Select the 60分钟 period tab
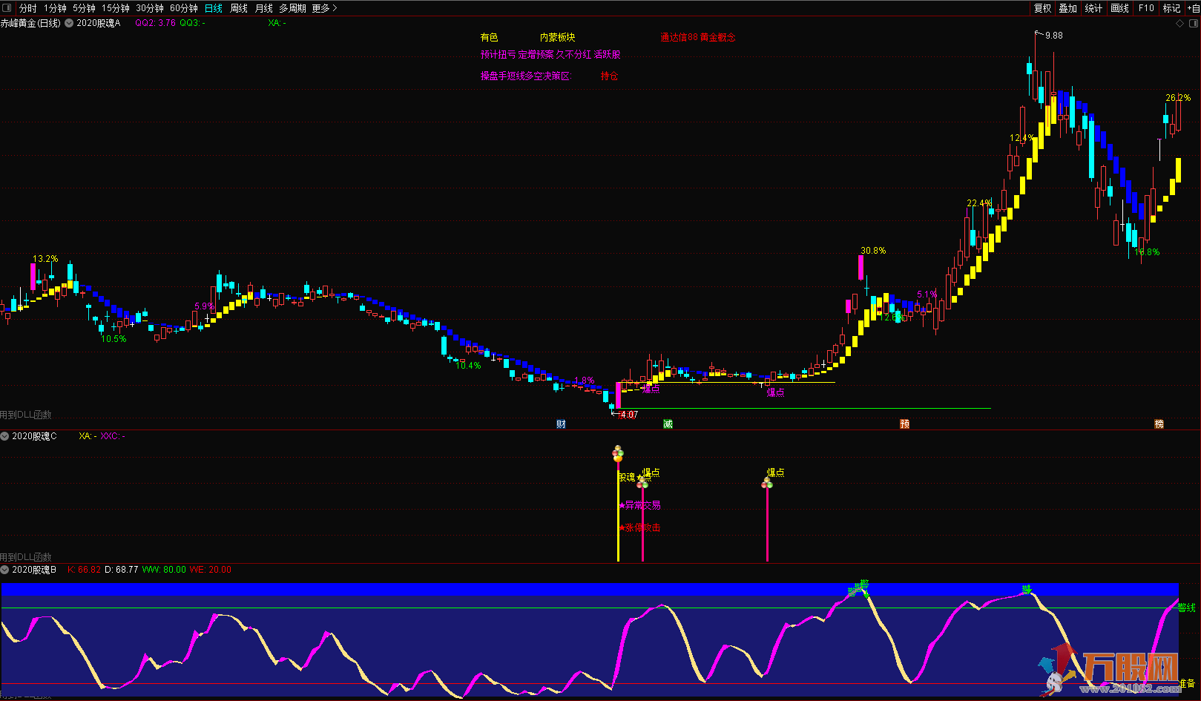The image size is (1201, 701). (x=184, y=8)
